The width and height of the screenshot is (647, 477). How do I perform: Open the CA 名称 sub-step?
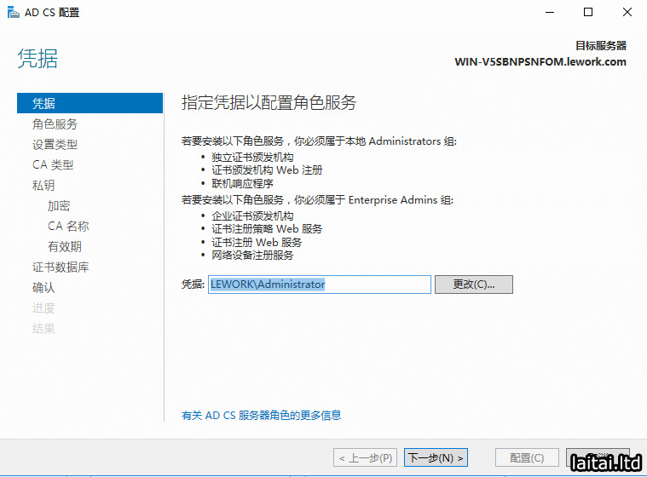(68, 226)
